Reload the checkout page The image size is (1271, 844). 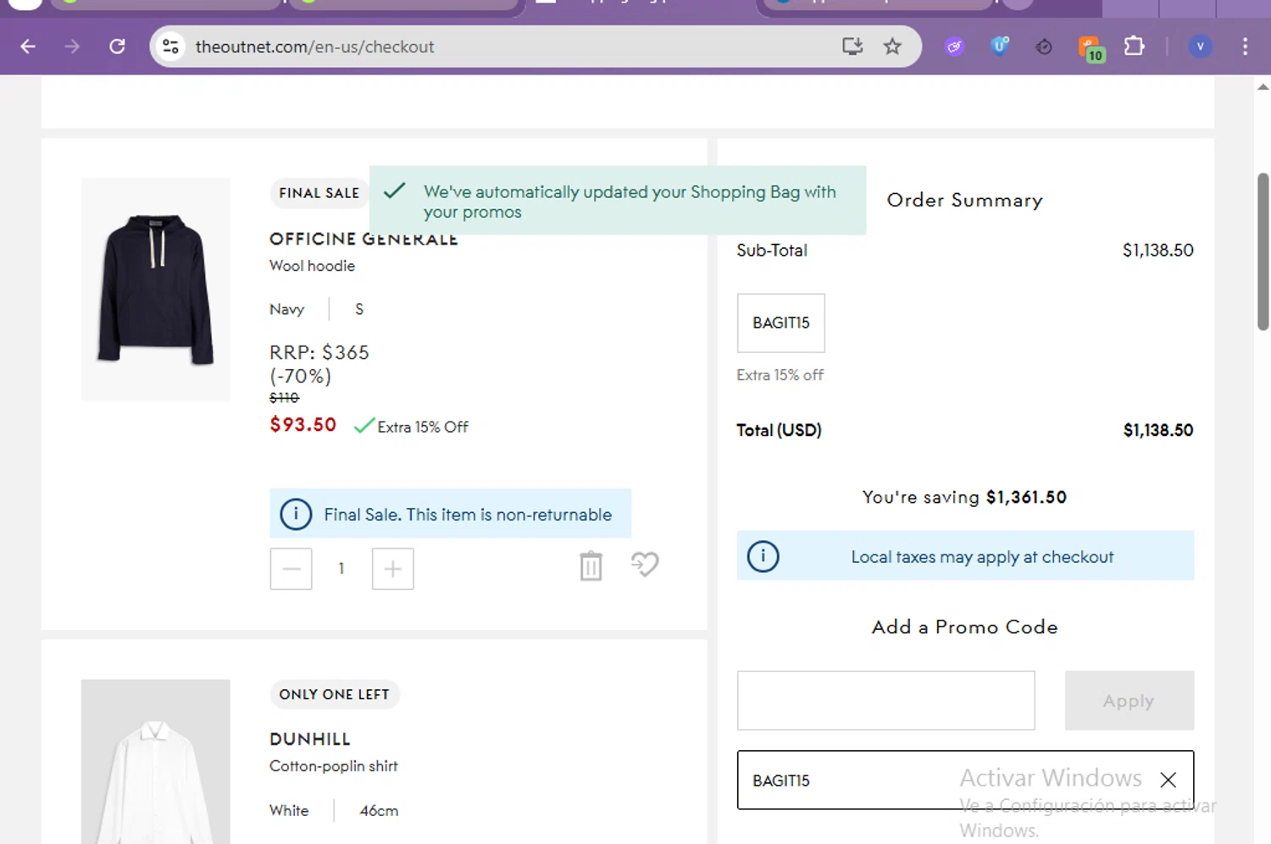[117, 47]
